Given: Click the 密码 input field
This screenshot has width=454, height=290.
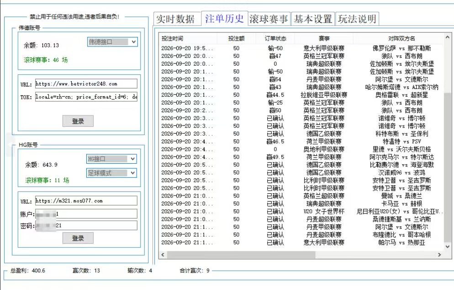Looking at the screenshot, I should pos(86,225).
